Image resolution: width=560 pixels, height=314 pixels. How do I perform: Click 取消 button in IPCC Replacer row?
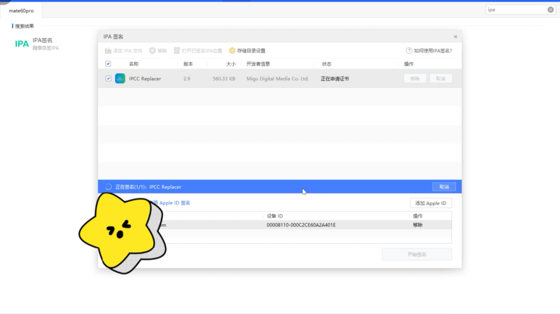(x=440, y=79)
